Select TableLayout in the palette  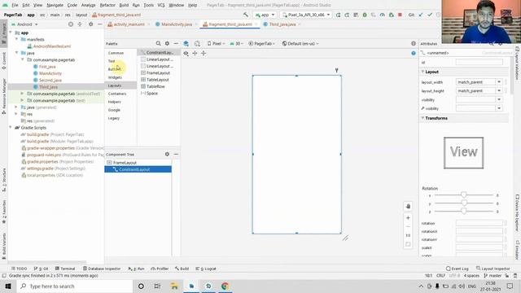(x=157, y=80)
